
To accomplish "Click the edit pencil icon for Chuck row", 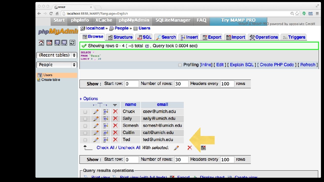I will pyautogui.click(x=96, y=111).
